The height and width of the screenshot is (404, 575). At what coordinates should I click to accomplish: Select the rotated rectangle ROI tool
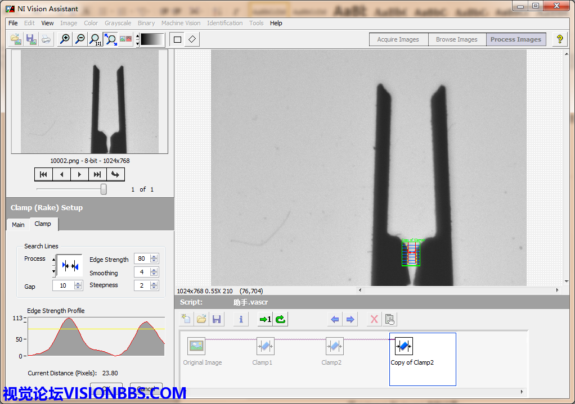coord(192,39)
